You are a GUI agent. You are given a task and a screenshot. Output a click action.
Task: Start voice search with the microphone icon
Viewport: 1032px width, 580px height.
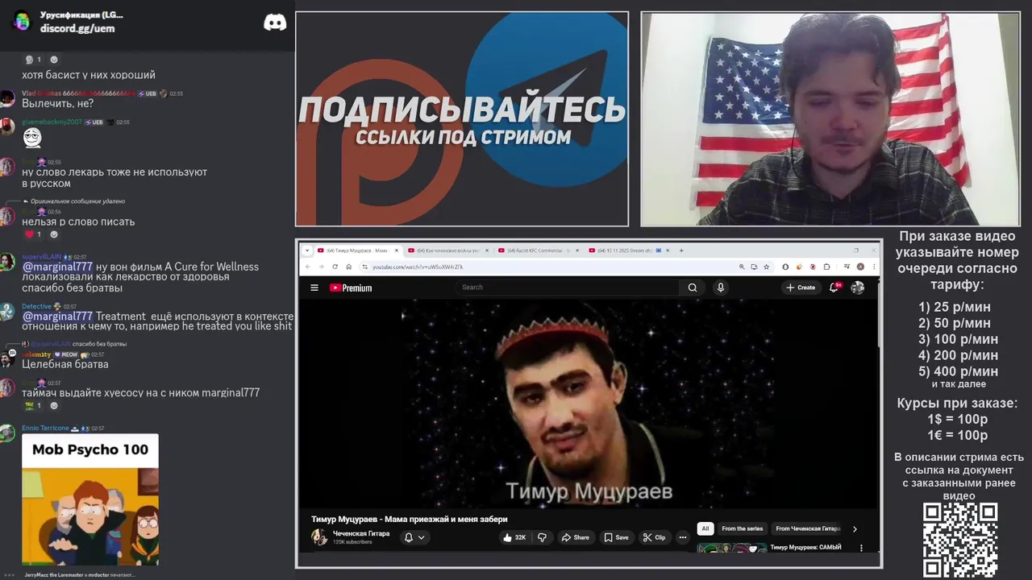point(721,287)
